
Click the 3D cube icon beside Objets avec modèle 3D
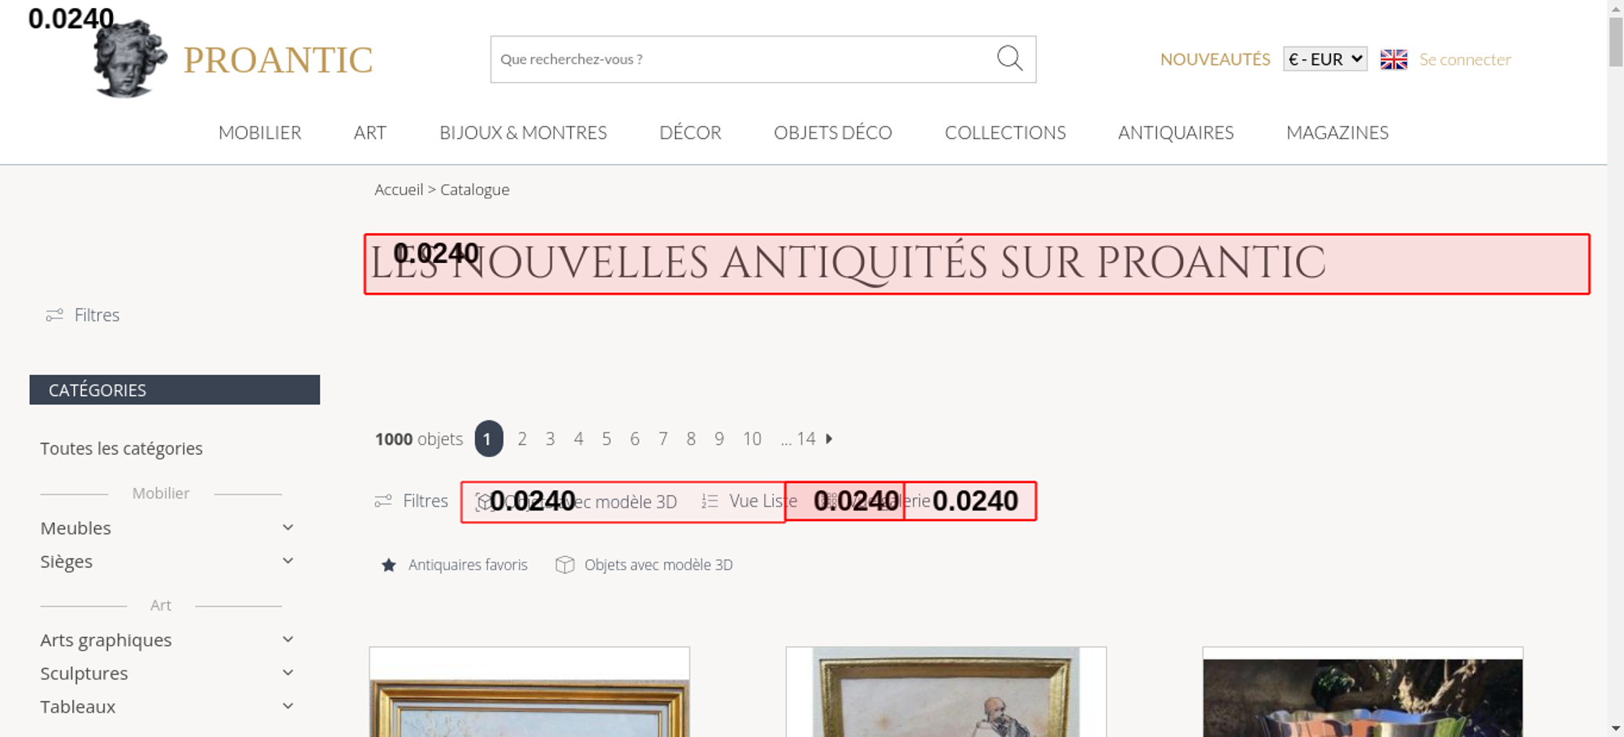click(565, 565)
